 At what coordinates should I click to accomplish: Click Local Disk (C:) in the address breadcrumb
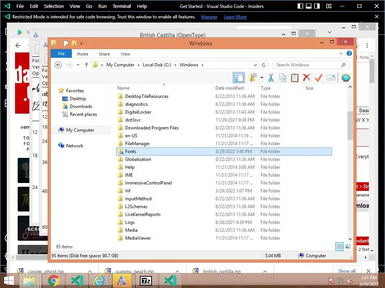[x=157, y=65]
